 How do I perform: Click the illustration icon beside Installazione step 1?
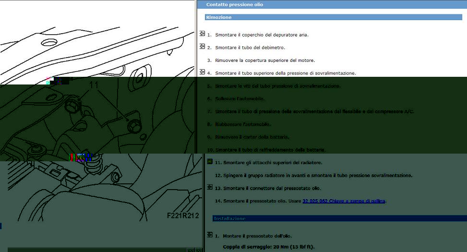click(x=210, y=235)
